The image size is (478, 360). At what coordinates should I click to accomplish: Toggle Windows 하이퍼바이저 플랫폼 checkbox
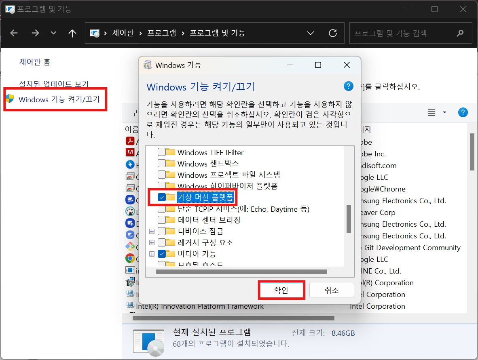(x=162, y=185)
